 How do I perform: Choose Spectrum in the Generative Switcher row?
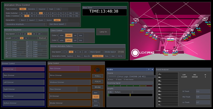coord(70,56)
